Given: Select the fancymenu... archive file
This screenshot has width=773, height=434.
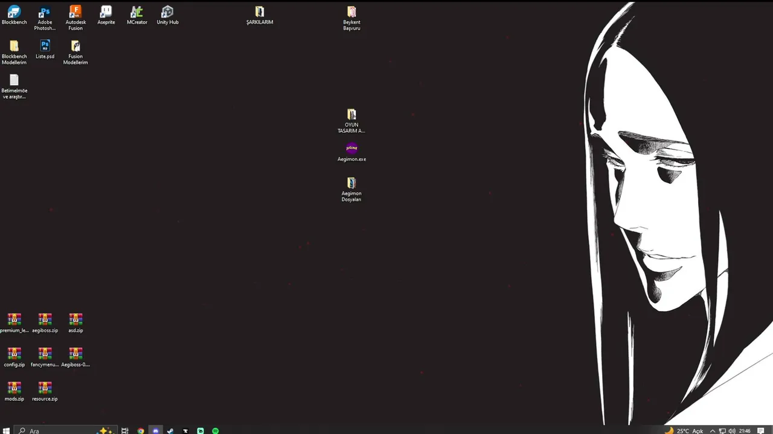Looking at the screenshot, I should pyautogui.click(x=45, y=358).
